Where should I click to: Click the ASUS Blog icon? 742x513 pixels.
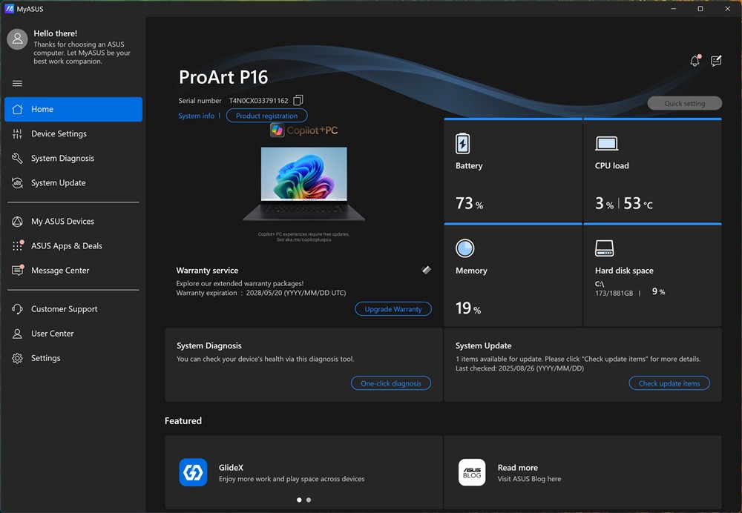[x=472, y=472]
